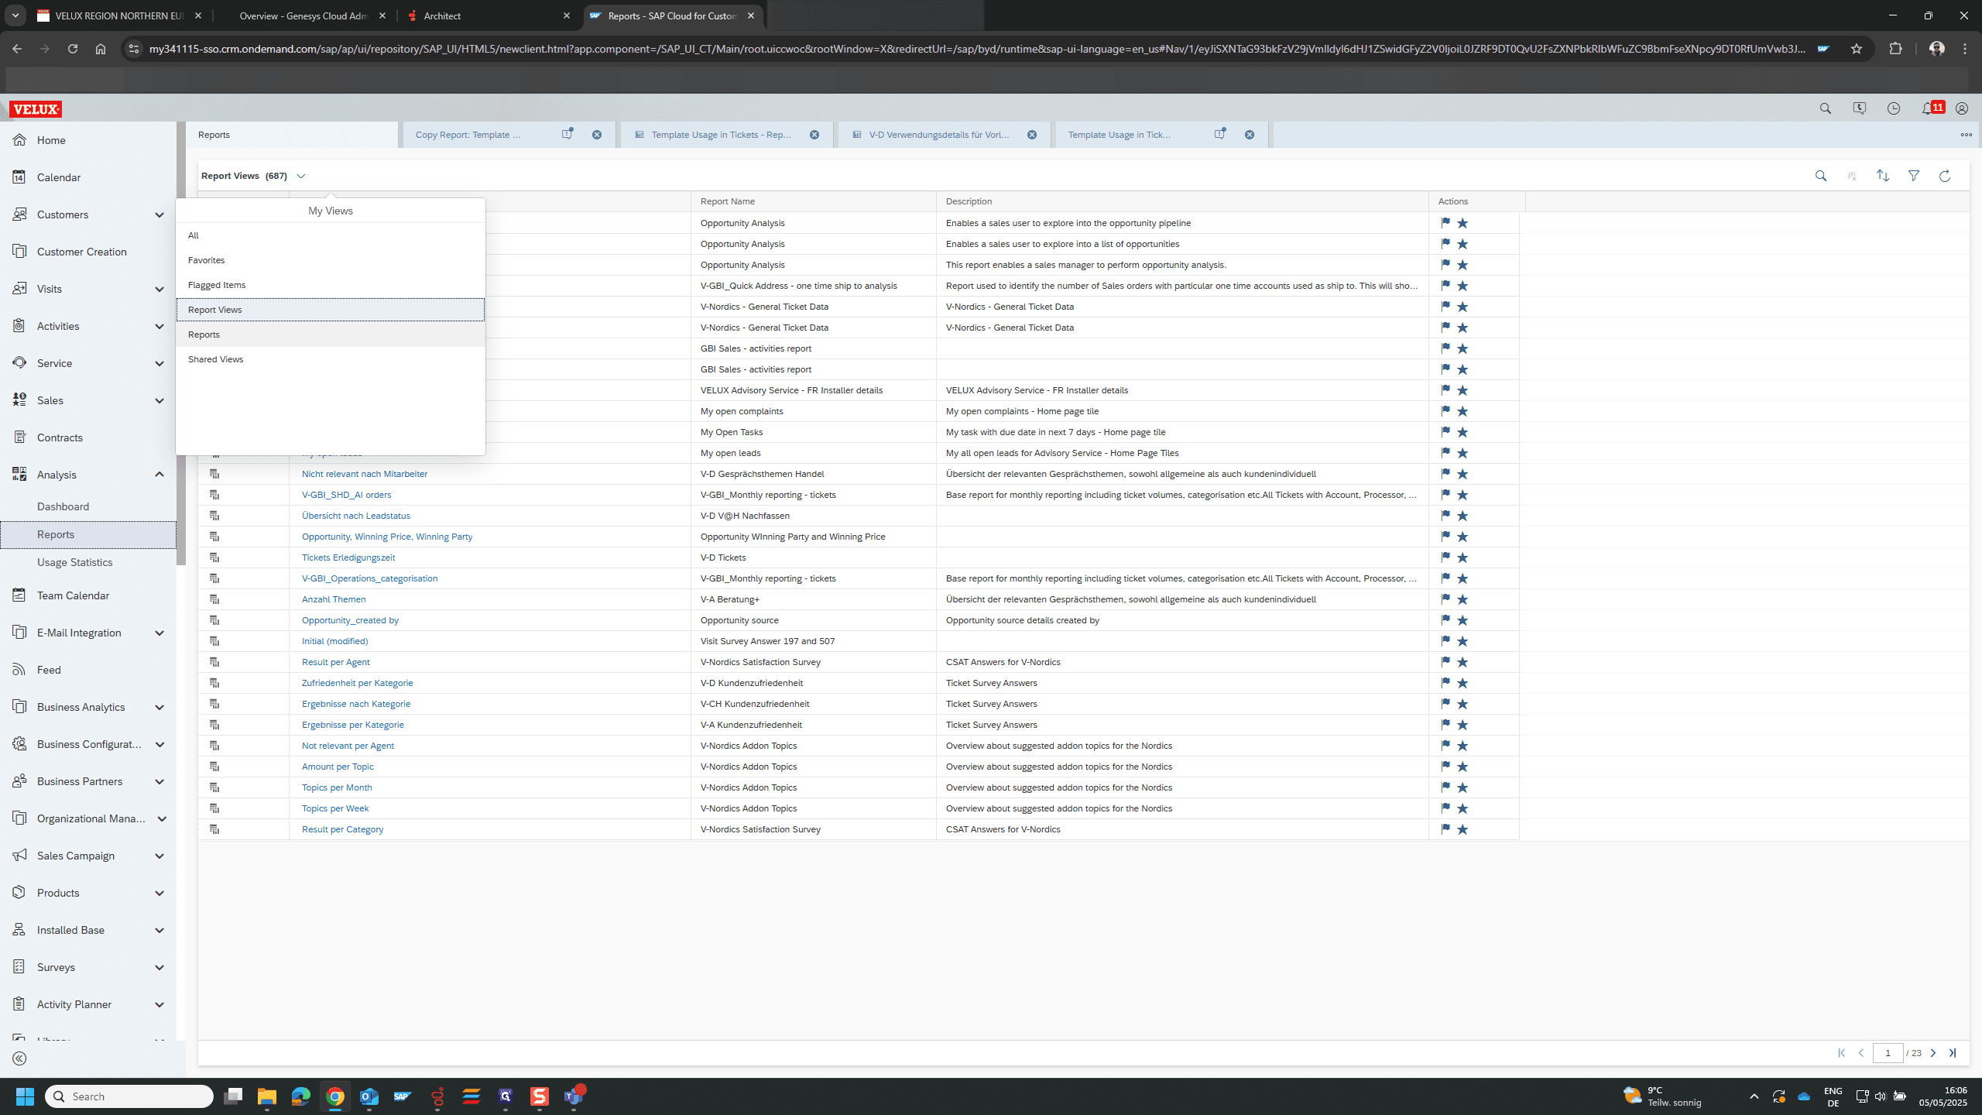The height and width of the screenshot is (1115, 1982).
Task: Flag the Amount per Topic row
Action: click(x=1445, y=766)
